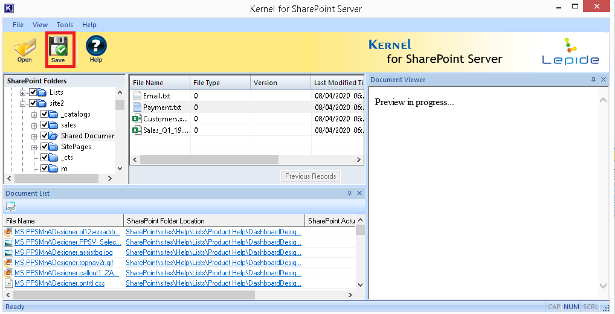Open the MS.PPSMnADesigner.PPSV_Selec file link
The width and height of the screenshot is (615, 314).
(x=68, y=242)
